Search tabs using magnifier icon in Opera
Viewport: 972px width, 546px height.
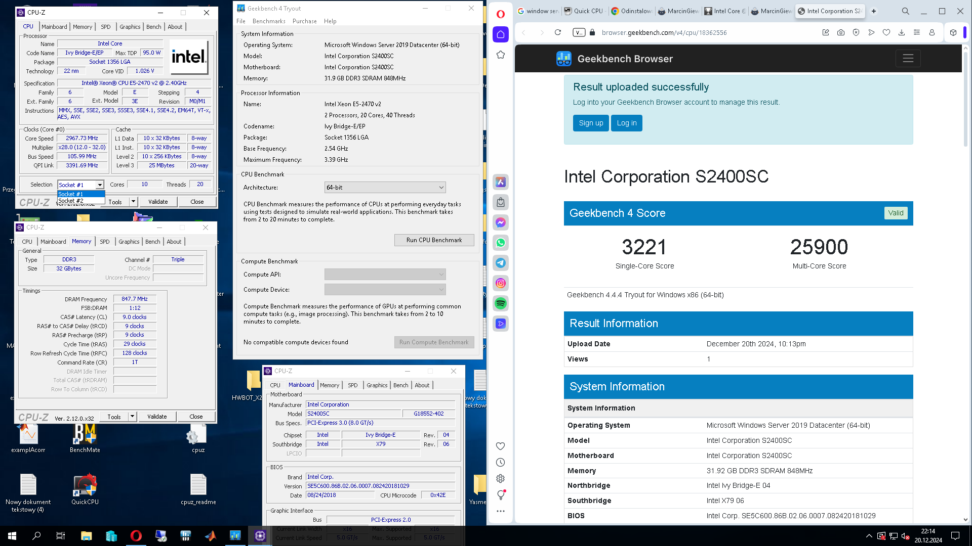click(906, 11)
